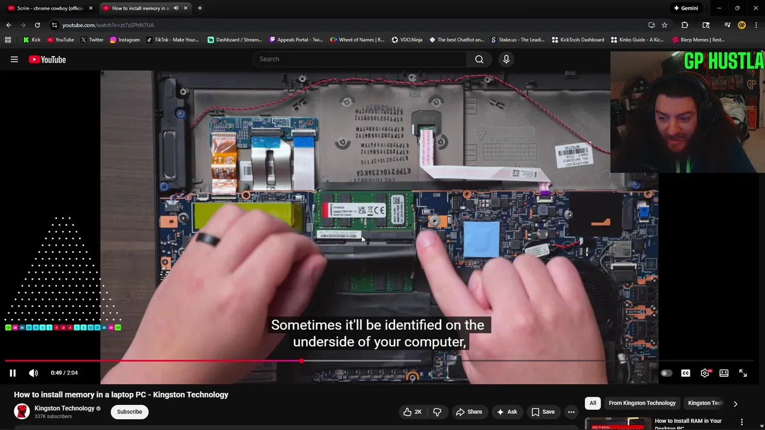The height and width of the screenshot is (430, 765).
Task: Open site information icon in address bar
Action: 54,25
